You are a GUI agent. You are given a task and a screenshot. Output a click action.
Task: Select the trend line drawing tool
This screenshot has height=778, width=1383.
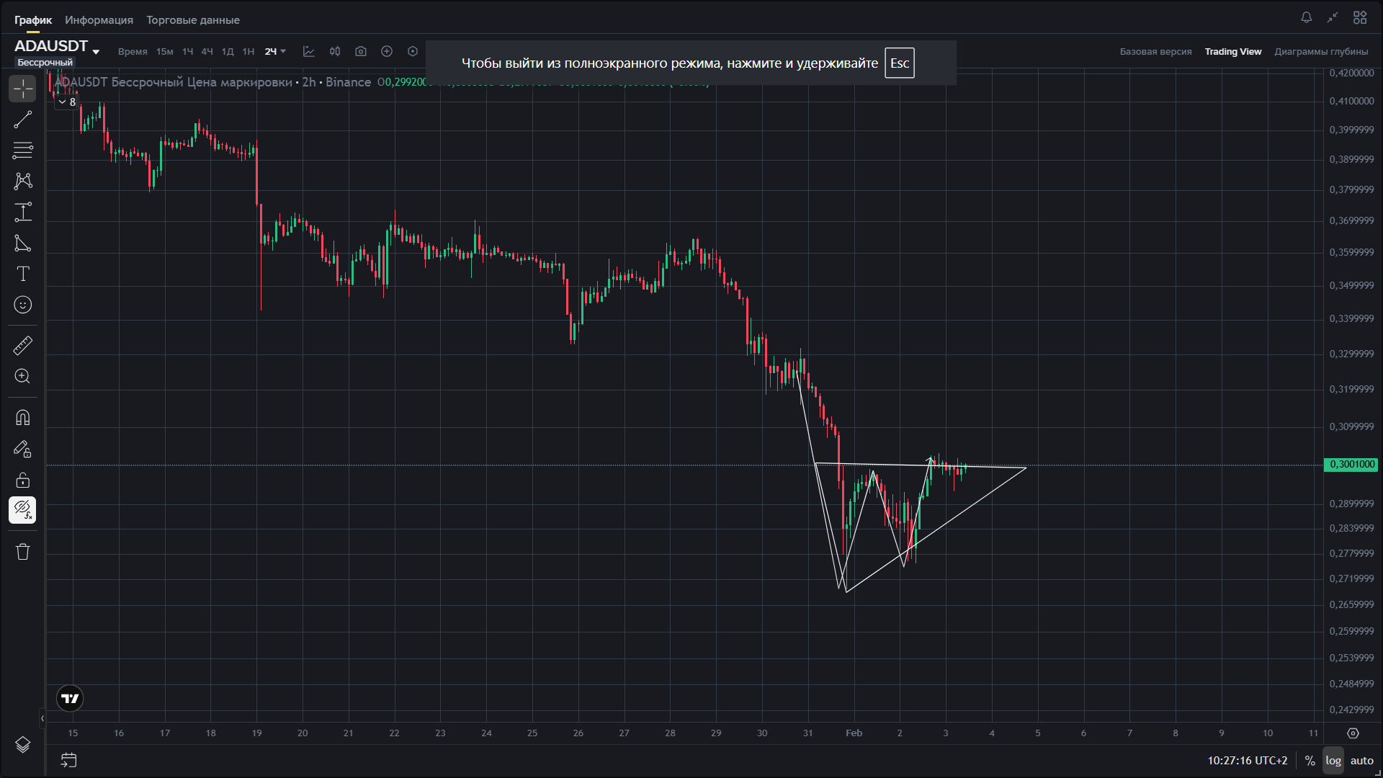pyautogui.click(x=22, y=120)
